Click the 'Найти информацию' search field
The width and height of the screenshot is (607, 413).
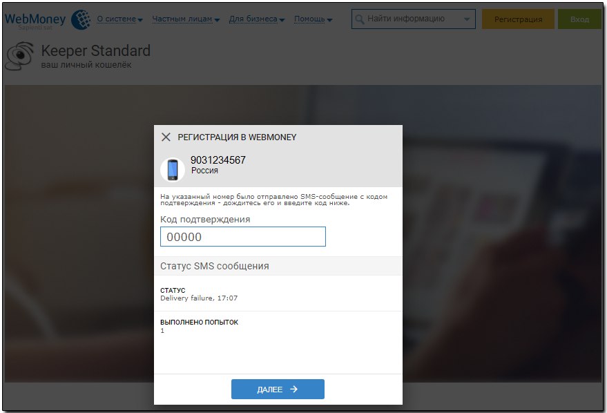pyautogui.click(x=414, y=19)
